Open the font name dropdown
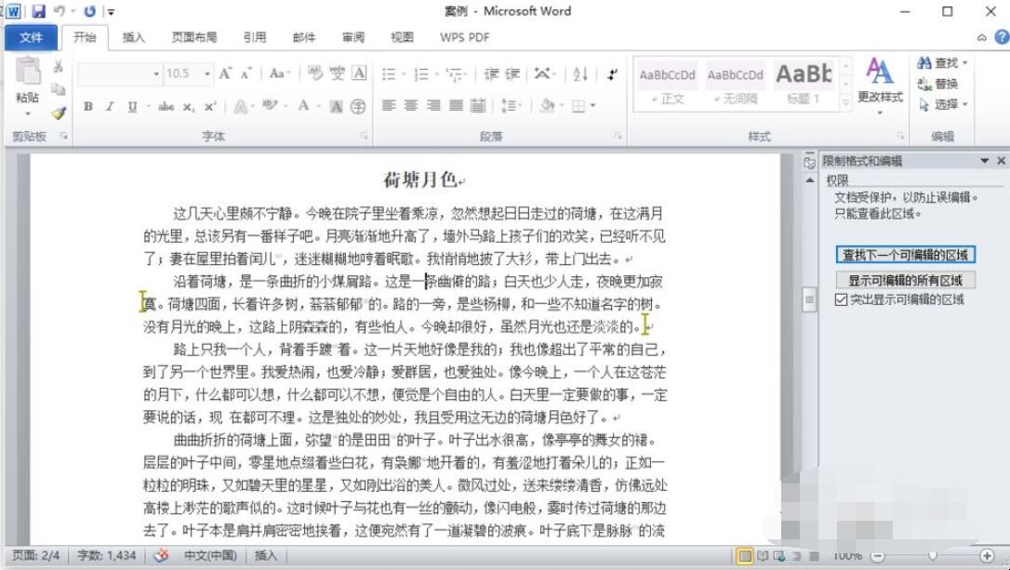The image size is (1010, 570). point(156,74)
